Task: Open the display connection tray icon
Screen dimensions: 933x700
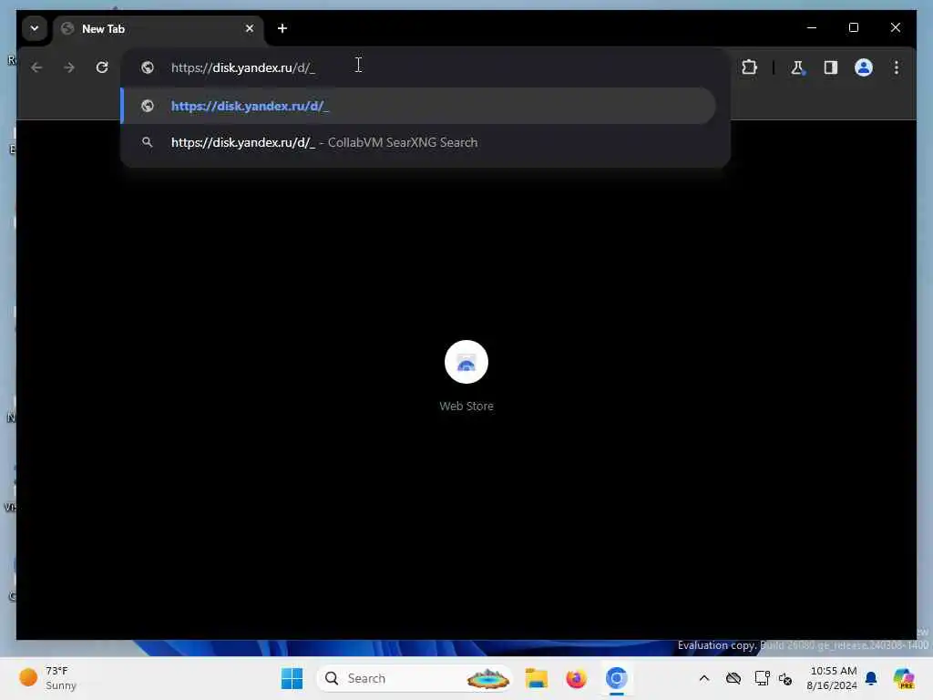Action: click(x=762, y=678)
